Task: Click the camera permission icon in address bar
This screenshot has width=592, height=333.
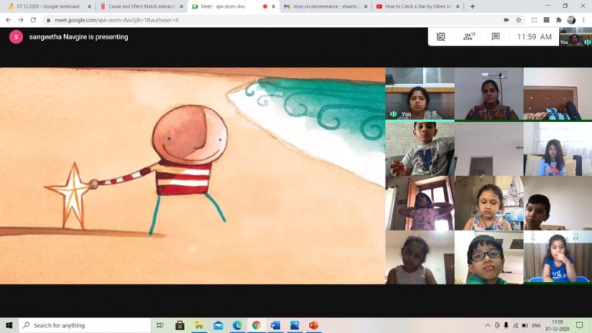Action: click(506, 20)
